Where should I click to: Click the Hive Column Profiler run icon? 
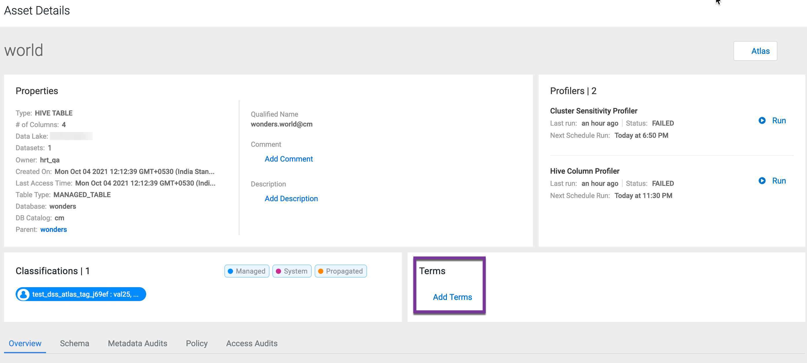[762, 181]
